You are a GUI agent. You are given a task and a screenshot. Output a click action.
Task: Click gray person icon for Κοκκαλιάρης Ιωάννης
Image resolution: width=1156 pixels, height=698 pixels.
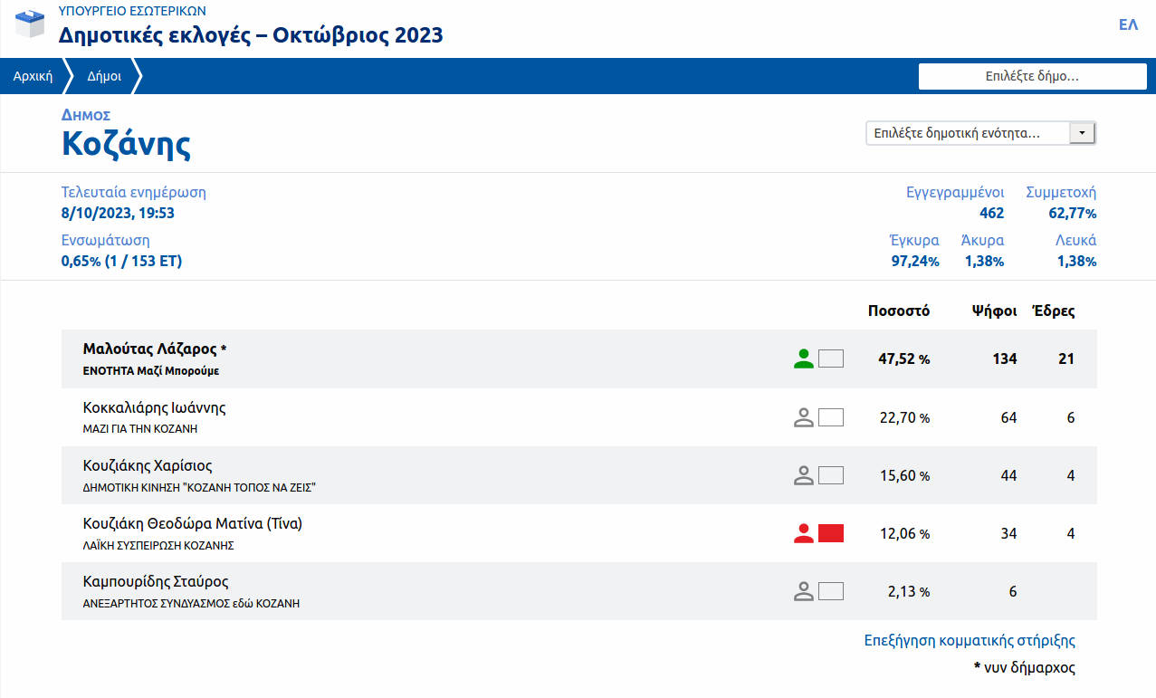coord(803,417)
